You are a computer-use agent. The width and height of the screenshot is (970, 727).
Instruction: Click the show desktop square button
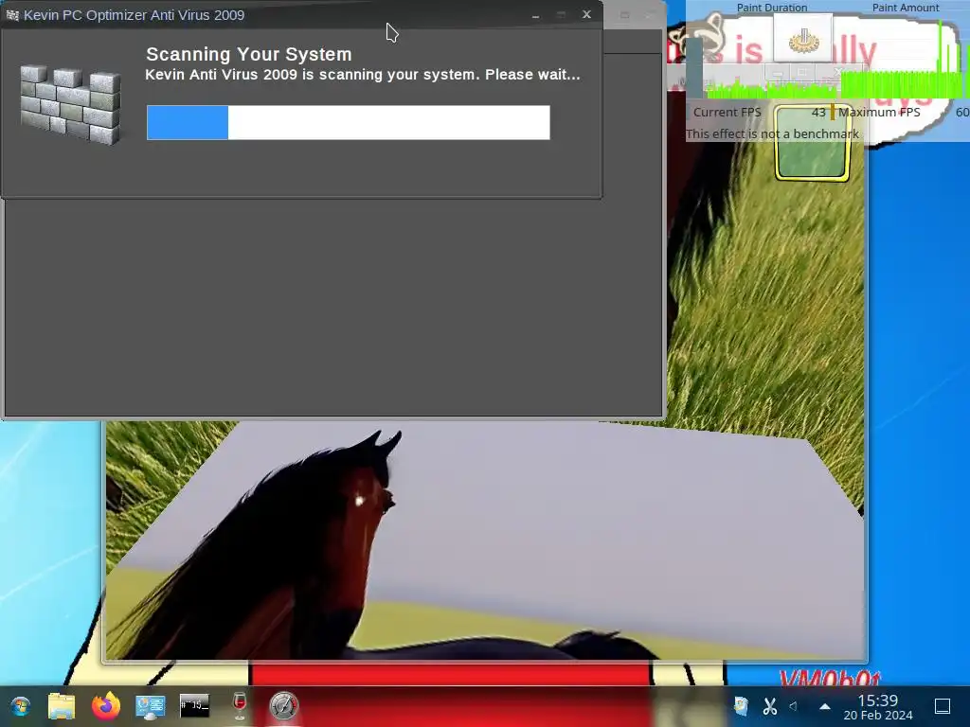(943, 706)
